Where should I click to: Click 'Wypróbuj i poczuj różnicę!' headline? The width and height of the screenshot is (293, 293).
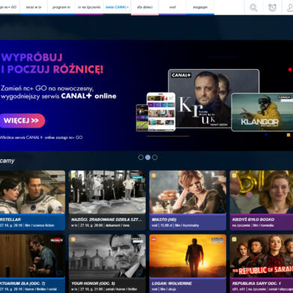[x=52, y=63]
